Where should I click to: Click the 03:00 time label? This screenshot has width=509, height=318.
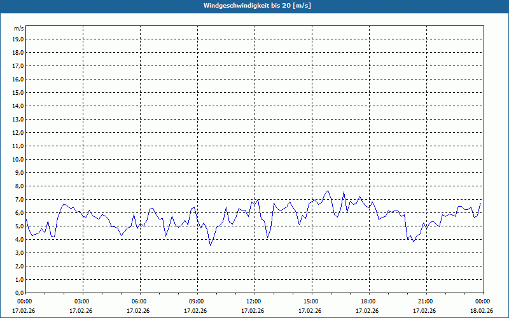click(83, 301)
